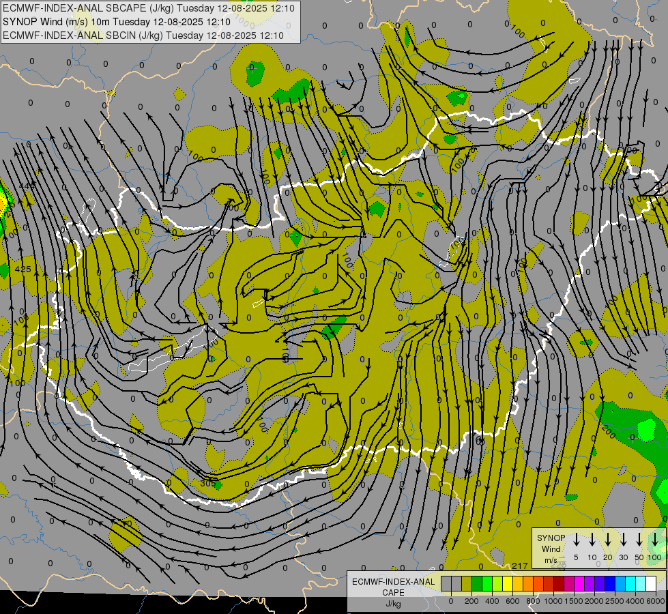Click the 10 m/s wind arrow in legend
This screenshot has width=668, height=614.
592,540
